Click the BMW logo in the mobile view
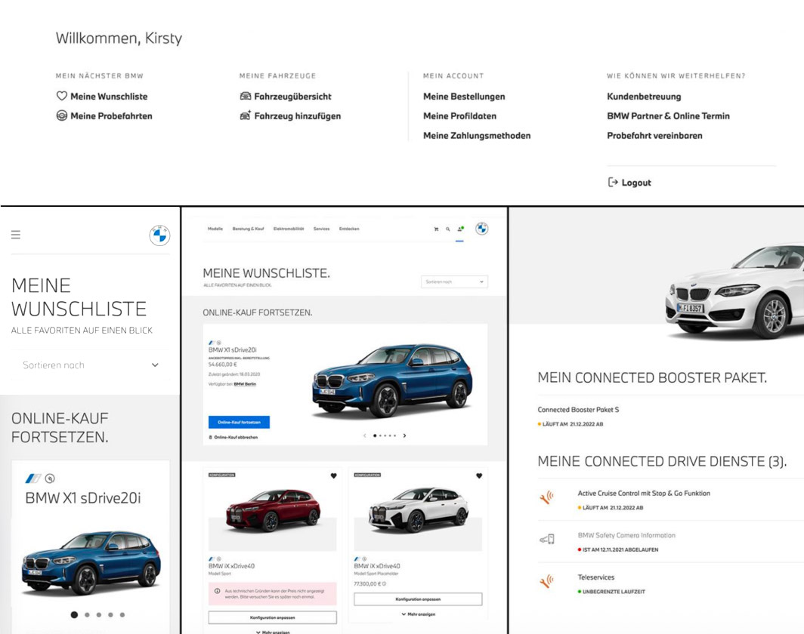 click(x=159, y=235)
